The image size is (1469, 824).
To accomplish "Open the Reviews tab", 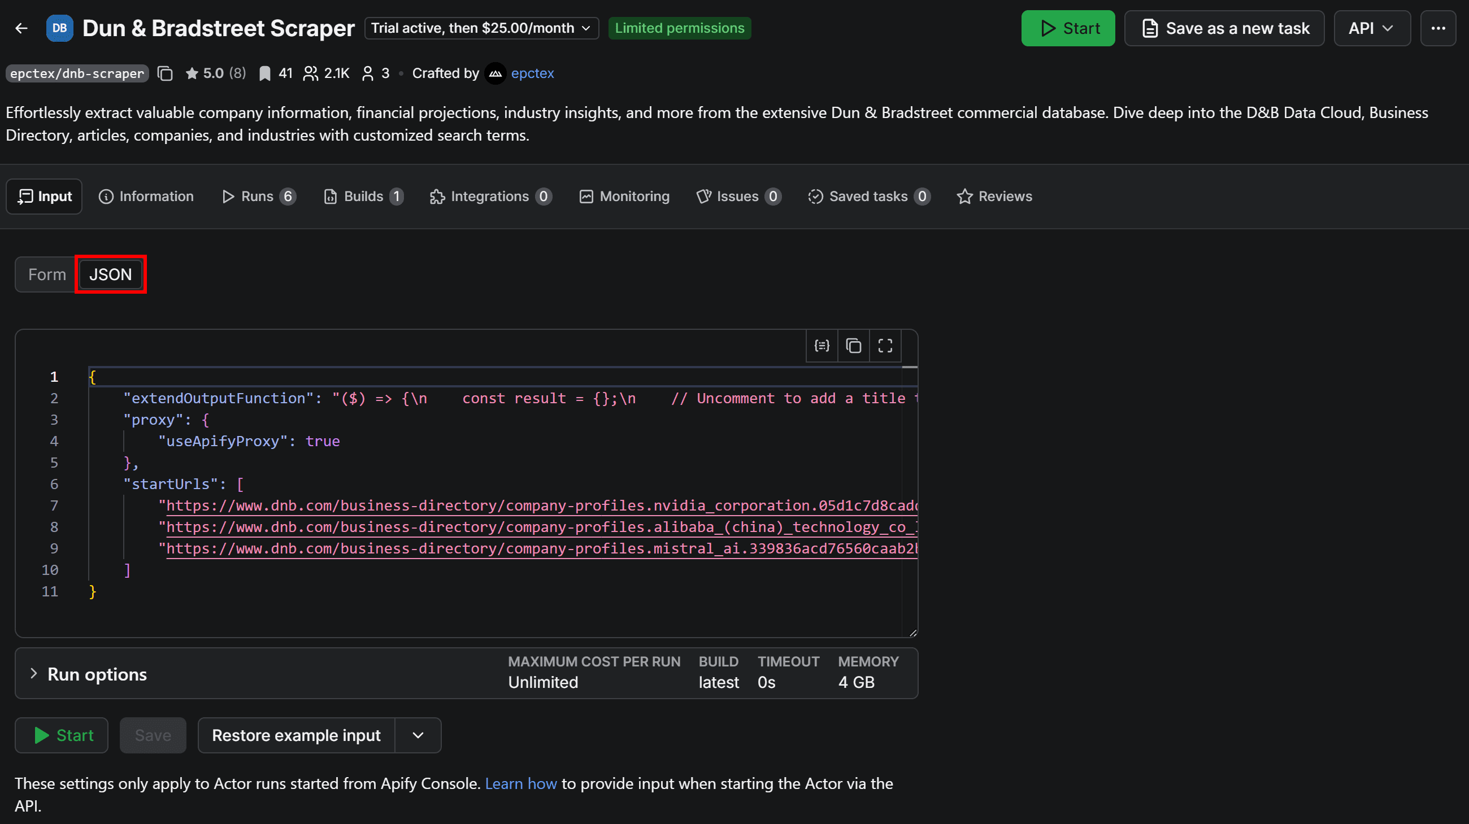I will [x=994, y=197].
